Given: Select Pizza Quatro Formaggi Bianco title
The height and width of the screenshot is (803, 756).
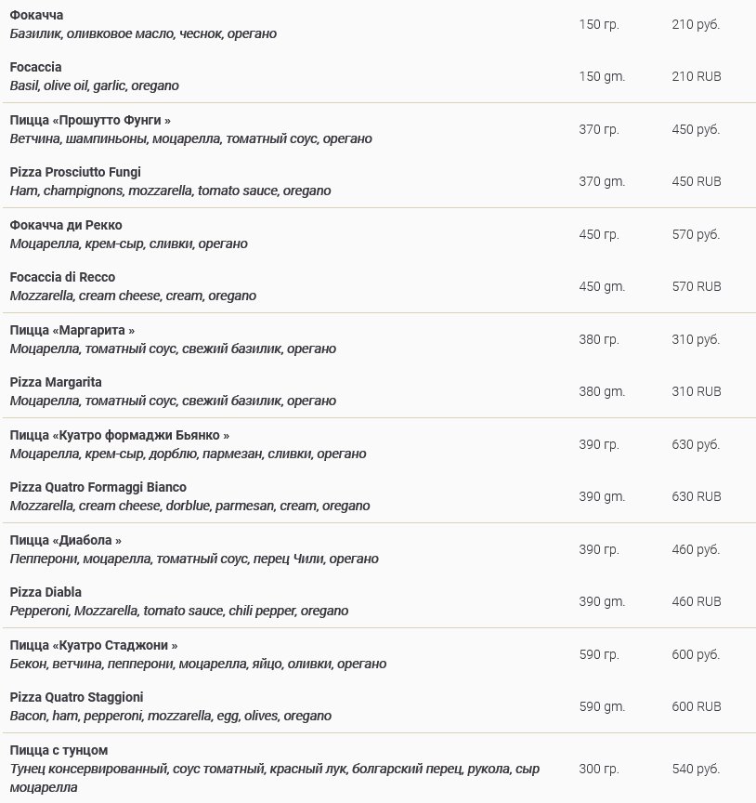Looking at the screenshot, I should pos(98,487).
